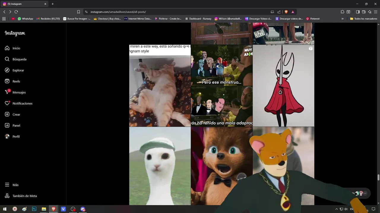Click the Instagram logo

click(15, 33)
